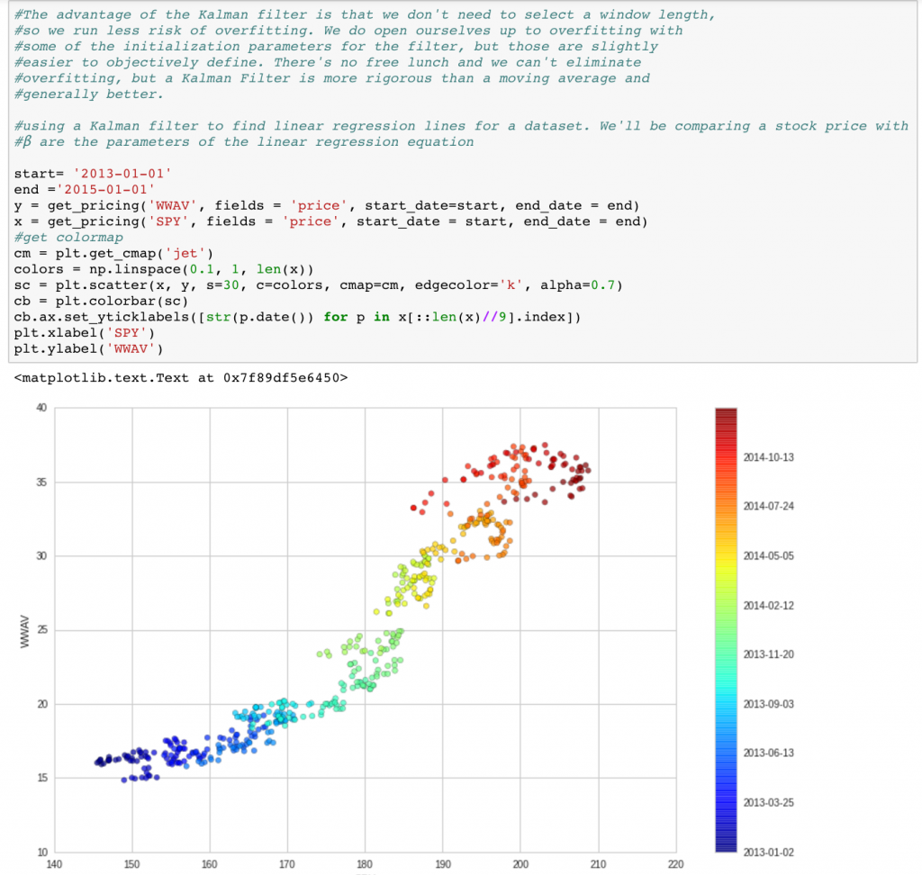Click the x-axis tick label 200
Screen dimensions: 922x875
520,864
